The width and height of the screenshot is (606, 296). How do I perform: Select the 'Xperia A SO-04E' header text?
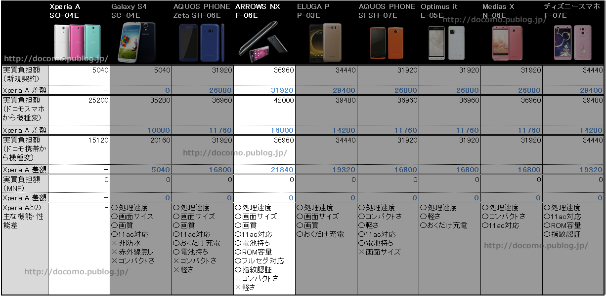click(65, 11)
